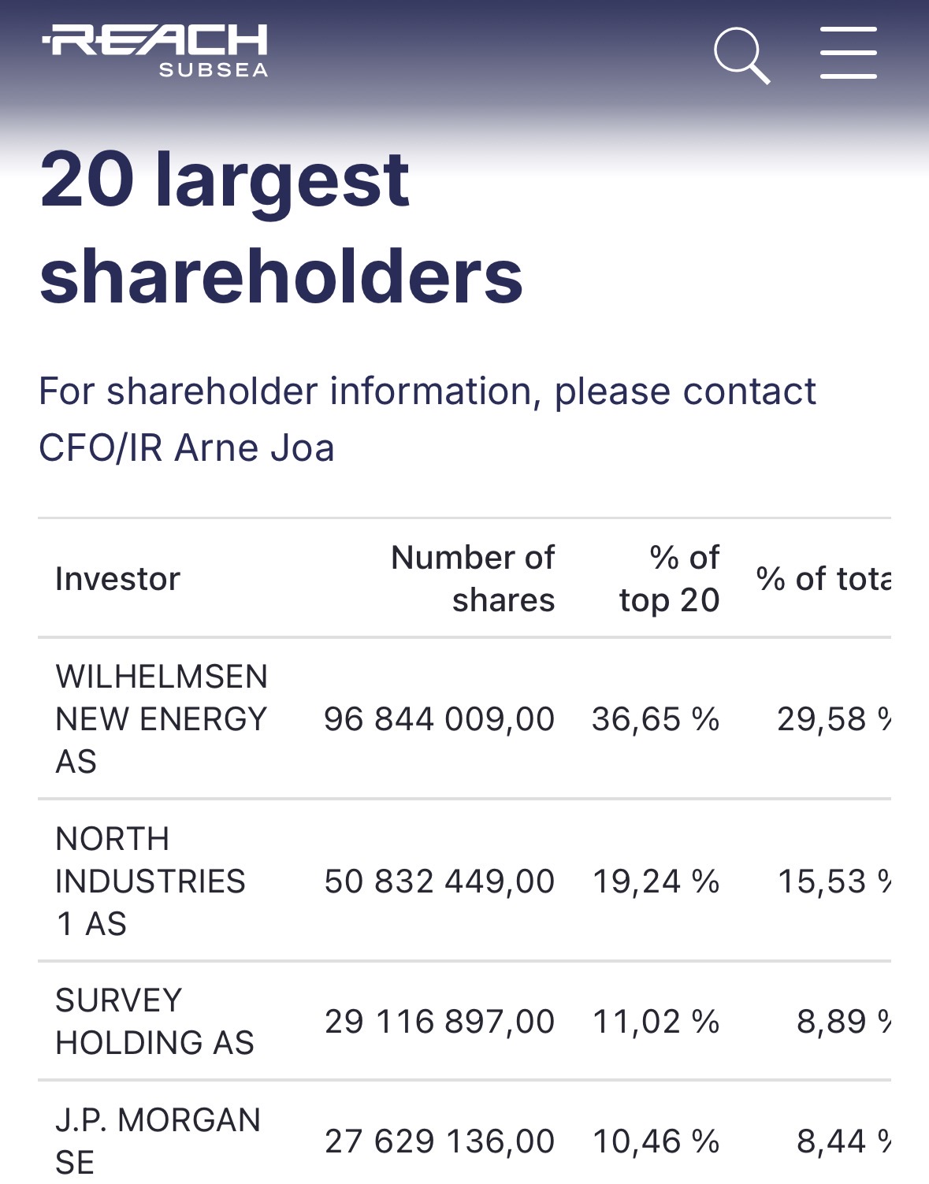Click the 19,24 % top 20 value
This screenshot has height=1184, width=929.
pos(656,882)
